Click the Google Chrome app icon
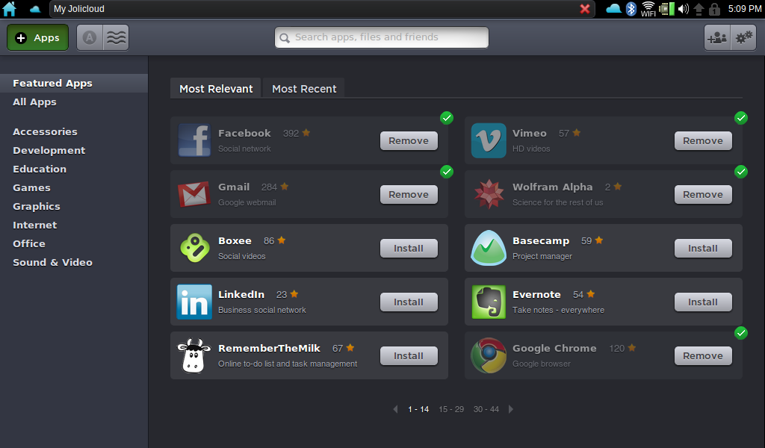 click(x=489, y=355)
